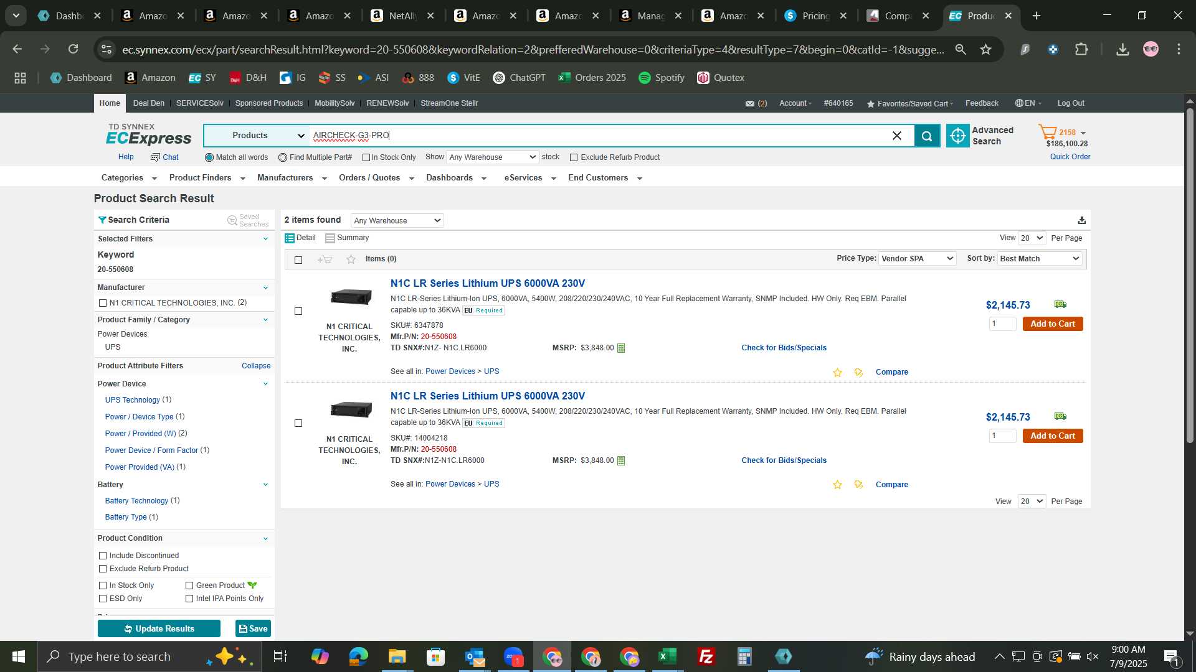Viewport: 1196px width, 672px height.
Task: Click Update Results button
Action: (159, 629)
